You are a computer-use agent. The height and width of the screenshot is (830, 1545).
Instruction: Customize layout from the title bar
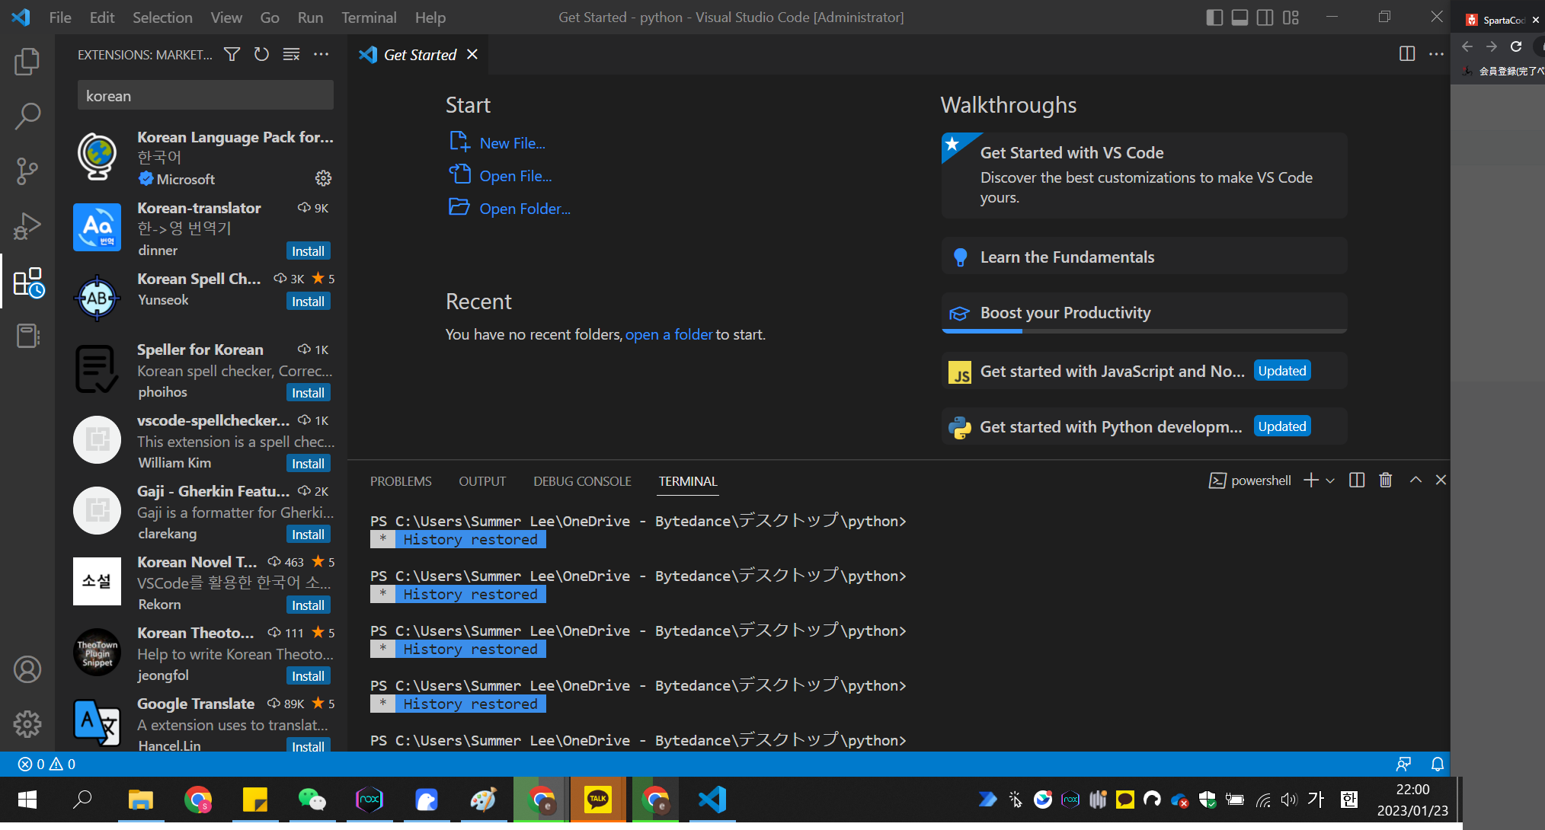coord(1291,17)
